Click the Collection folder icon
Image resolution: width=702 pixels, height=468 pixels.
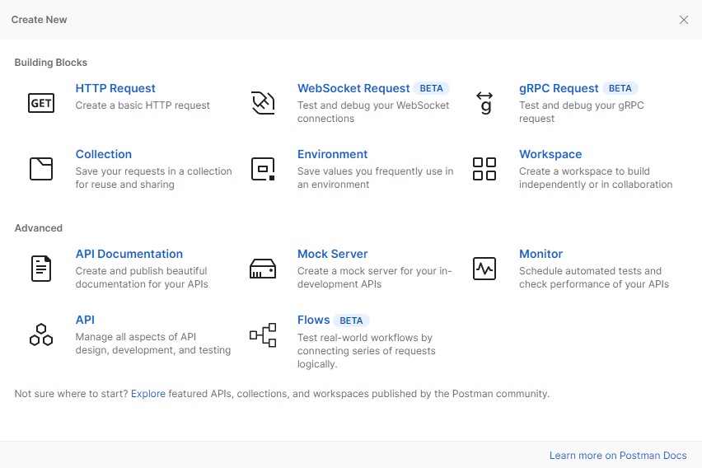(x=41, y=169)
